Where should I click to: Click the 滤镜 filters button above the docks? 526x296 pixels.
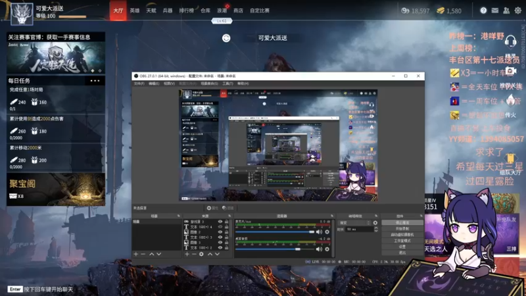pos(227,208)
